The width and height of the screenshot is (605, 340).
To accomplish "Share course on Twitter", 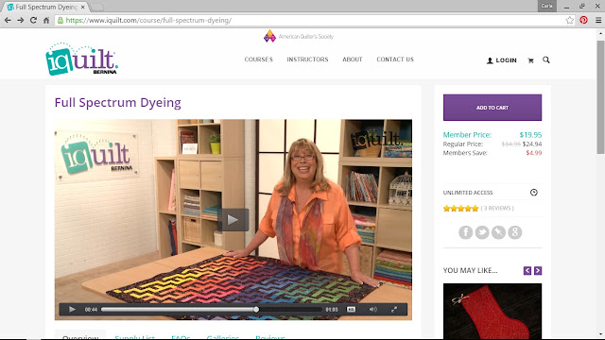I will tap(482, 232).
